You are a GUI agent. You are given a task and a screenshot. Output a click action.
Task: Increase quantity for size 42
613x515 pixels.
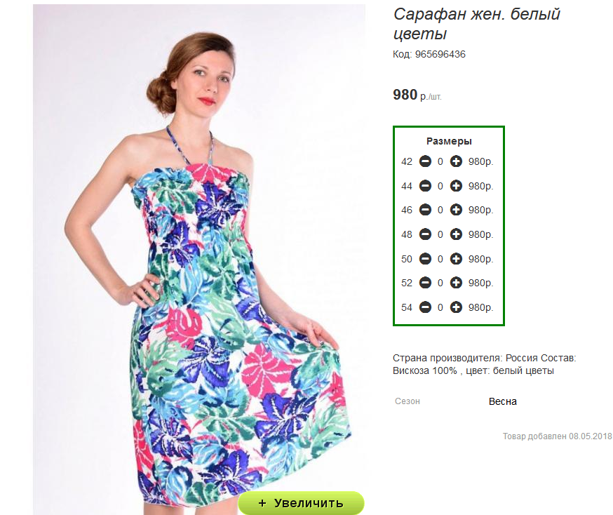[456, 161]
